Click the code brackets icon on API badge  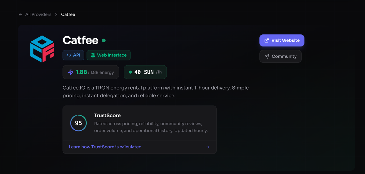click(69, 55)
